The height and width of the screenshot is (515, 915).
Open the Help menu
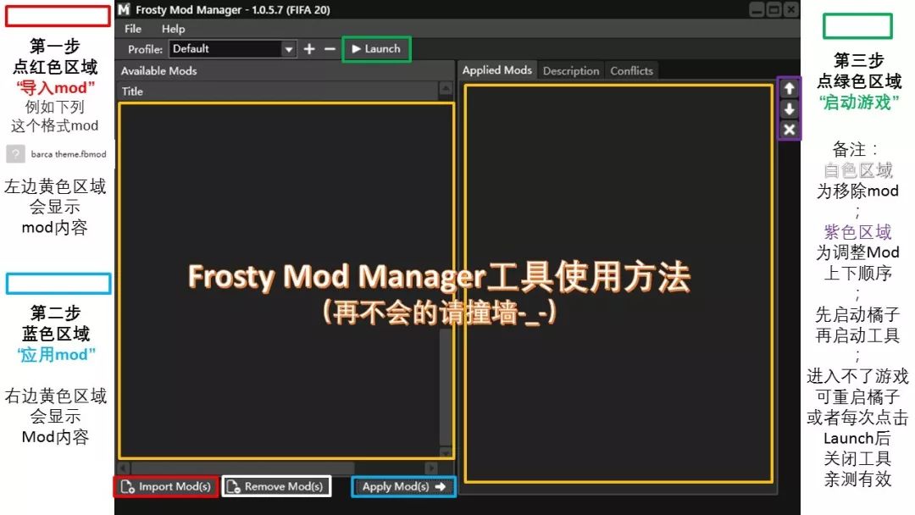pyautogui.click(x=173, y=28)
